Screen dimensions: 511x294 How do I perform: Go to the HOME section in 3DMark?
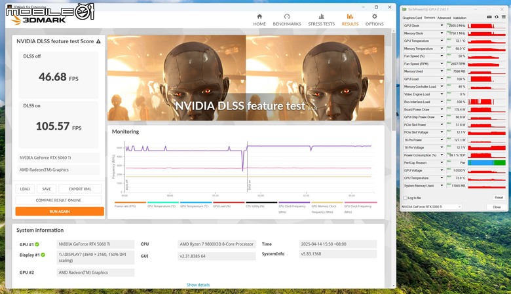pos(259,20)
